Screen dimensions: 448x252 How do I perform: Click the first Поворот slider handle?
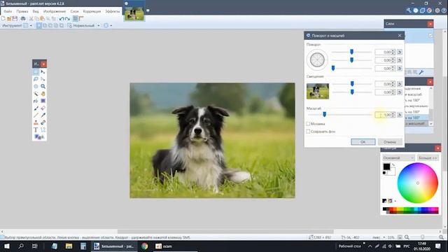coord(351,52)
